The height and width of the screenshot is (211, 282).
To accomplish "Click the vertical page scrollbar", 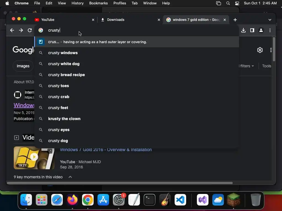I will 274,49.
